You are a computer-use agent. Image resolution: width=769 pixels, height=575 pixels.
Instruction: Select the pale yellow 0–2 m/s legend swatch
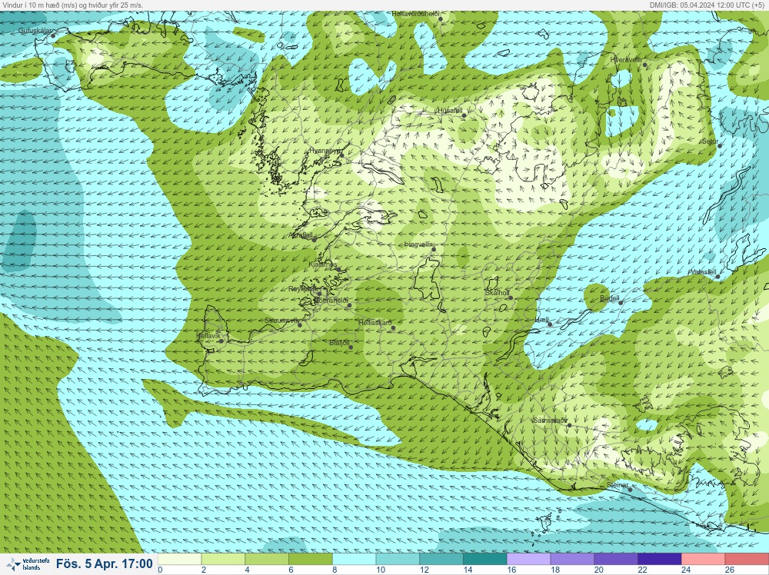(x=179, y=560)
